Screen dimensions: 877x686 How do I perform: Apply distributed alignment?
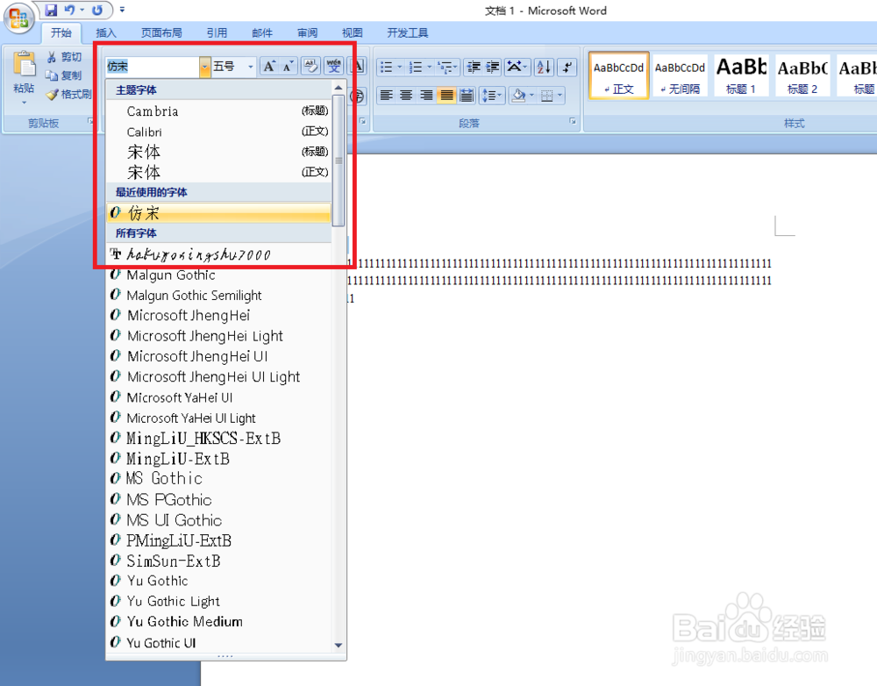pos(467,95)
